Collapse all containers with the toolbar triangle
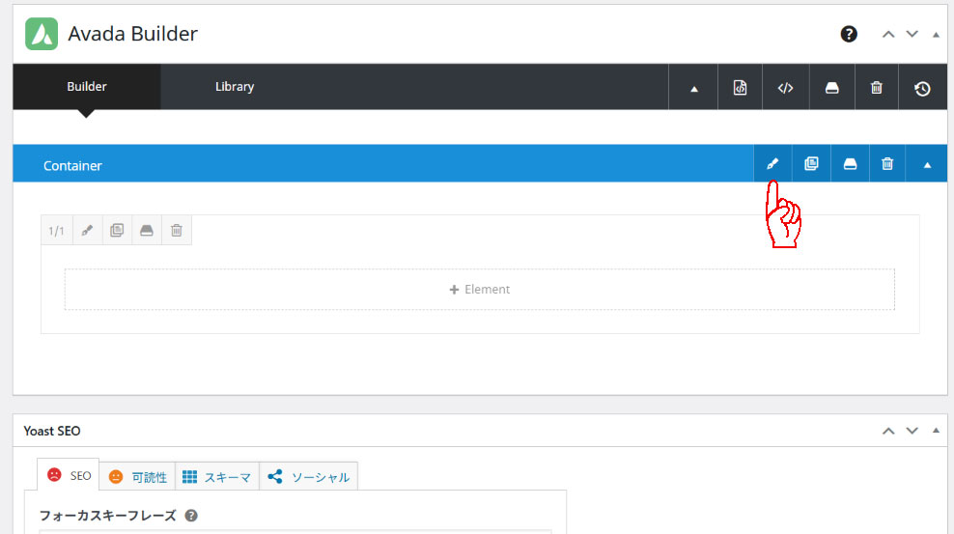This screenshot has width=954, height=534. (x=693, y=89)
